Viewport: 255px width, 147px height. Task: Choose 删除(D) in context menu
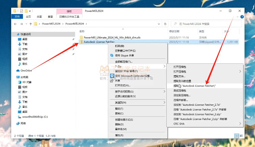(x=119, y=124)
